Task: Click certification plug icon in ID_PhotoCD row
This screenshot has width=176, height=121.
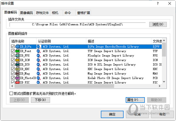Action: [x=39, y=78]
